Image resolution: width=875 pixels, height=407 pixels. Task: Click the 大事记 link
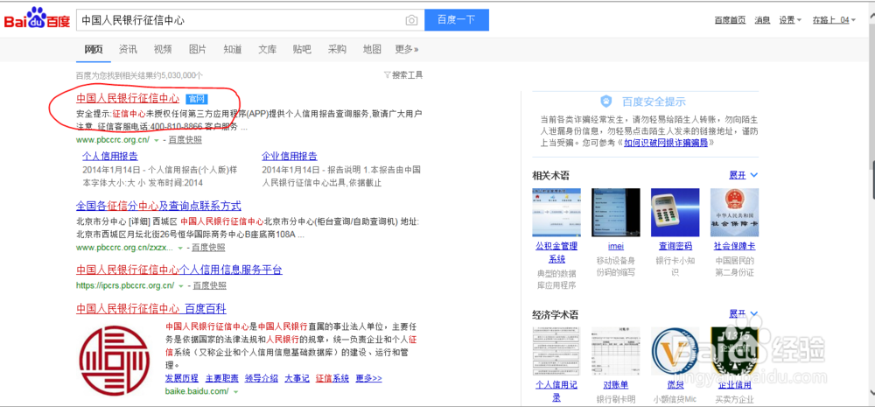pos(297,378)
